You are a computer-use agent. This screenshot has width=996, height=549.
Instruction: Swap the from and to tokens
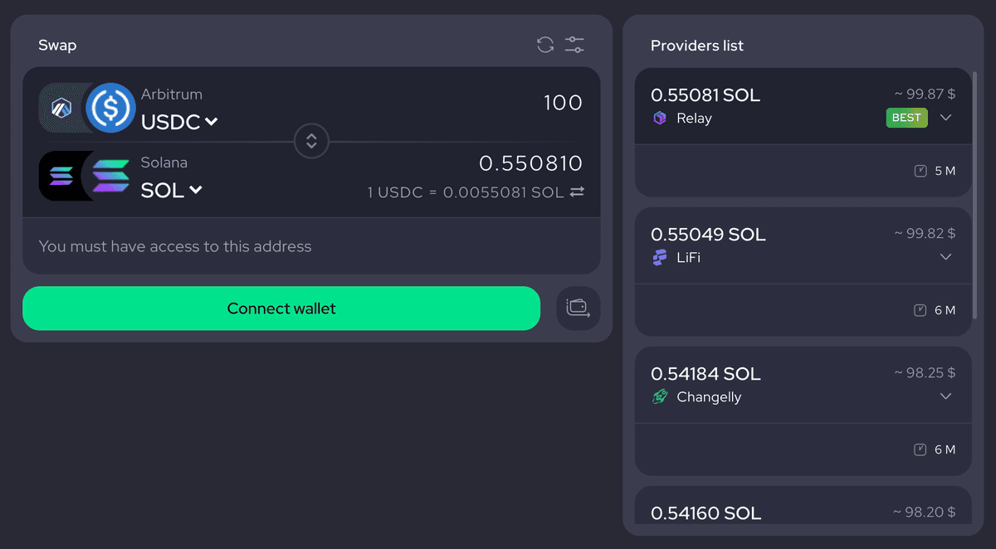(311, 142)
